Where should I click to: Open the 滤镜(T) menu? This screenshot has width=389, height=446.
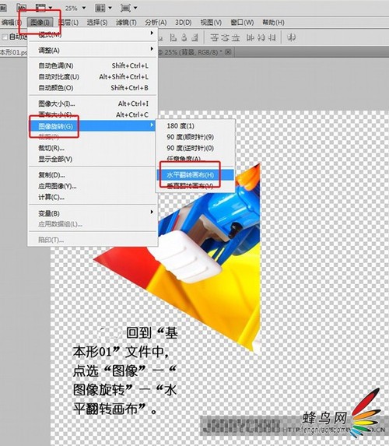(x=126, y=23)
